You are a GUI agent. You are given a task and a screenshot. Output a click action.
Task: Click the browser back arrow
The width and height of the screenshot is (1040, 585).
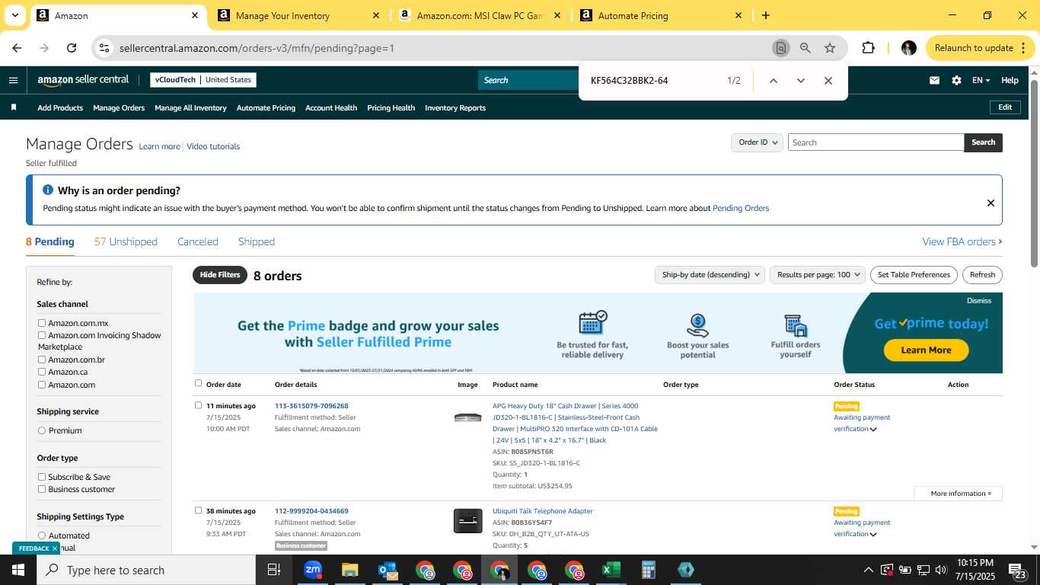[x=17, y=48]
